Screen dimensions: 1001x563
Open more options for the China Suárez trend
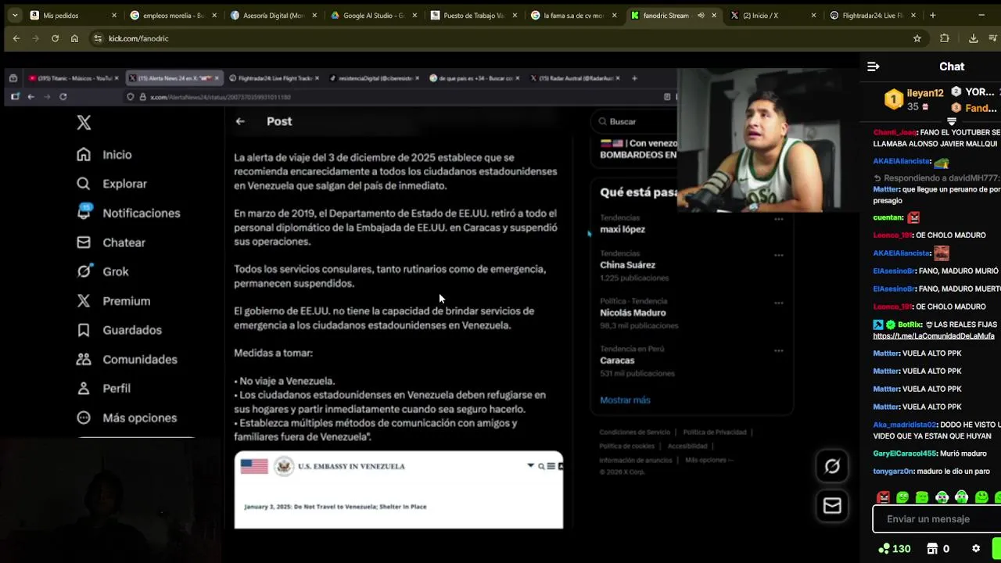click(x=779, y=255)
